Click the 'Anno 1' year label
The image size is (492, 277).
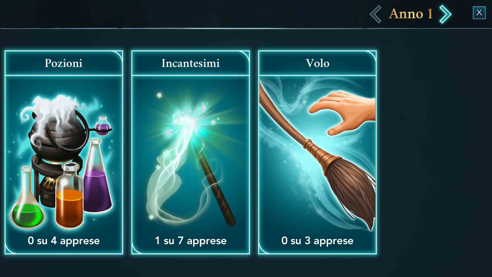click(x=411, y=14)
